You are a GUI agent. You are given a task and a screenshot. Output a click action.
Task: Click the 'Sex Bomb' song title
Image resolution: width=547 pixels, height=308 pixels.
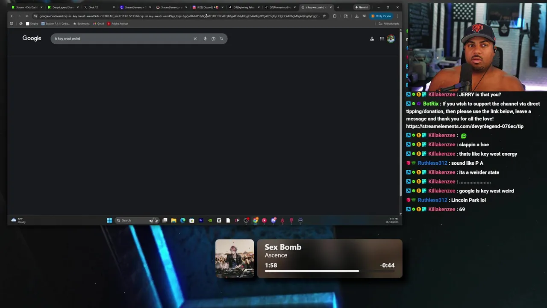click(x=283, y=247)
